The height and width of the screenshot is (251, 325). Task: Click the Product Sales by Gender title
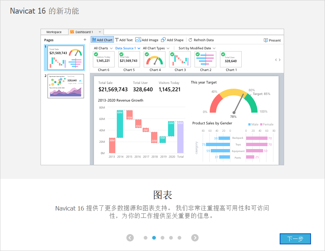pyautogui.click(x=212, y=123)
